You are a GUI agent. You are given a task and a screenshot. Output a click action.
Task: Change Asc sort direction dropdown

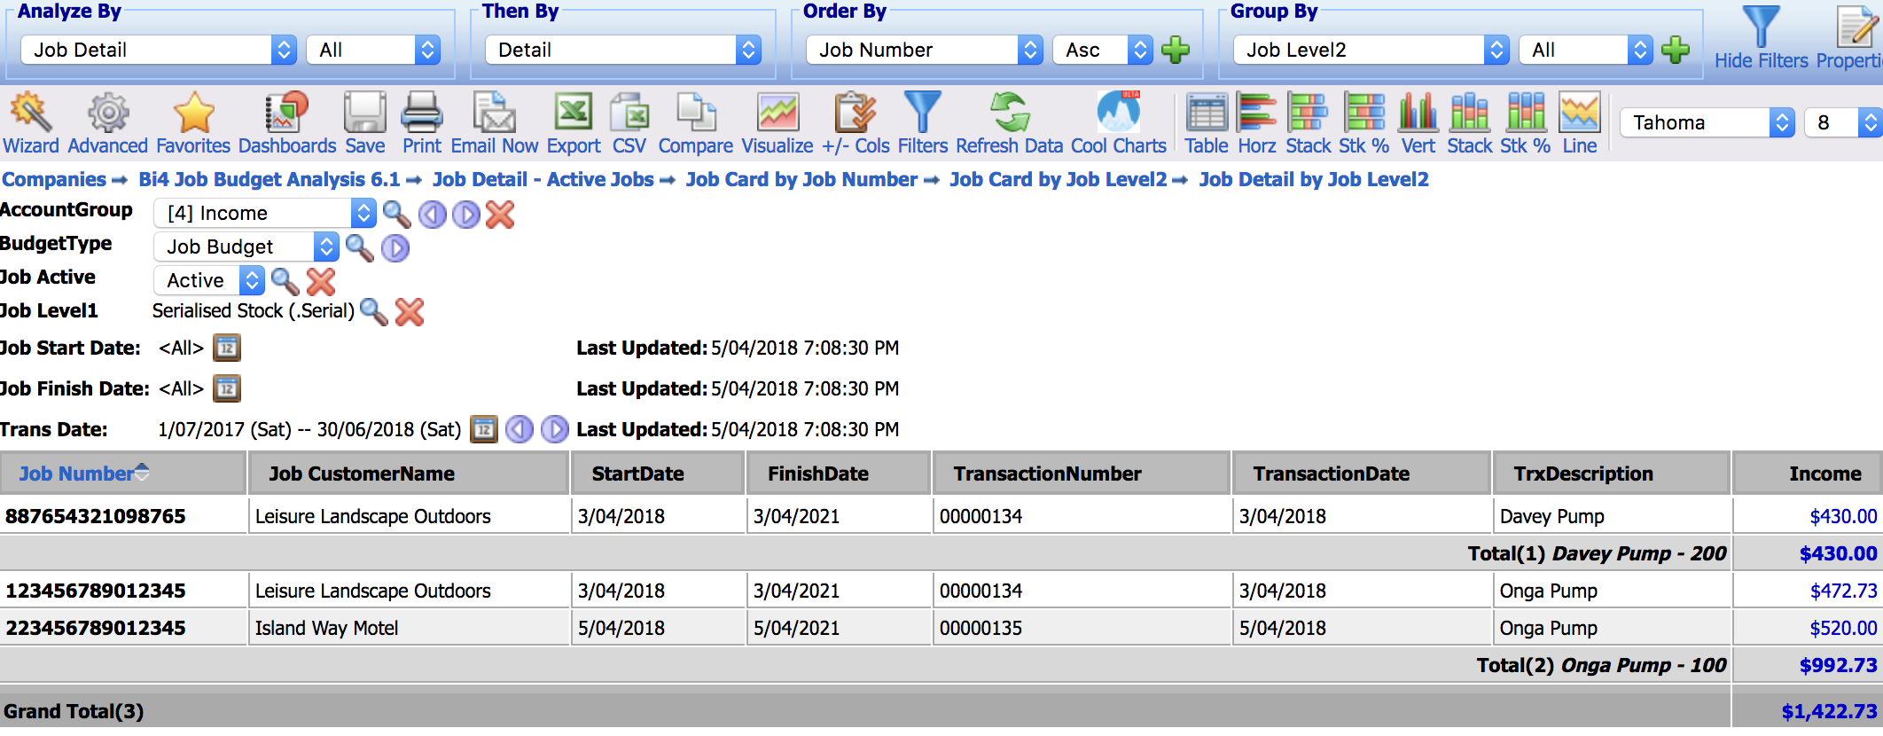pos(1103,50)
